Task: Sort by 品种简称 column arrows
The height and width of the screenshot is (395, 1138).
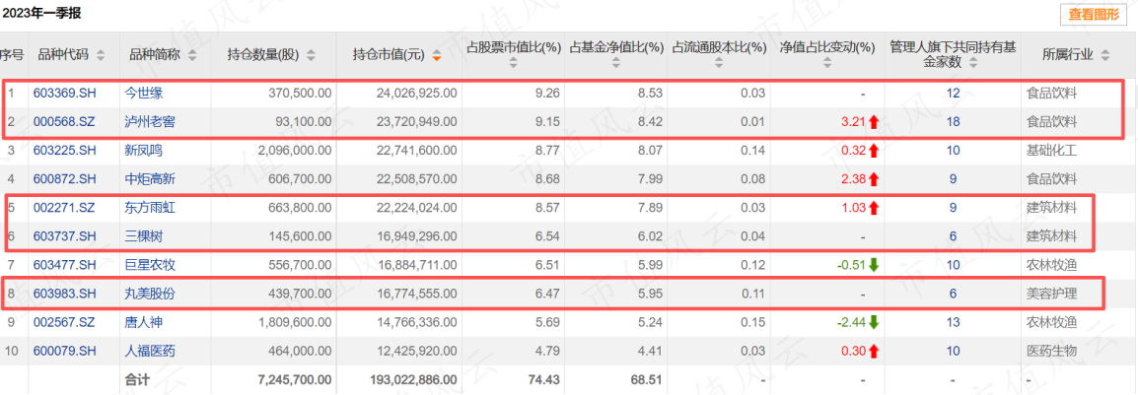Action: point(191,55)
